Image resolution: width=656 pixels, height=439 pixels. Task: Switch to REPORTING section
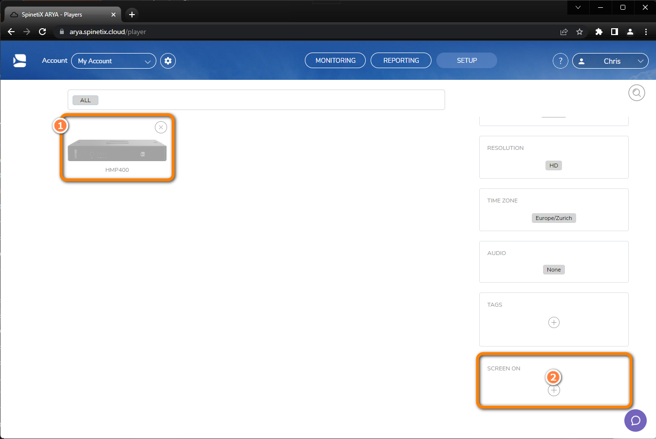tap(401, 60)
